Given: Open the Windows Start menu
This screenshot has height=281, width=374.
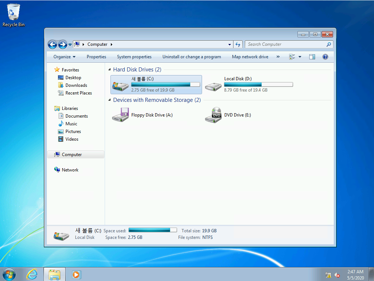Looking at the screenshot, I should (x=9, y=274).
